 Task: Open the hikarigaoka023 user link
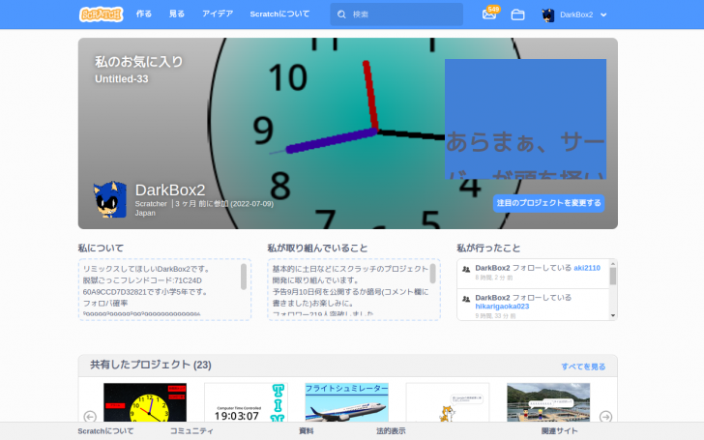(502, 307)
